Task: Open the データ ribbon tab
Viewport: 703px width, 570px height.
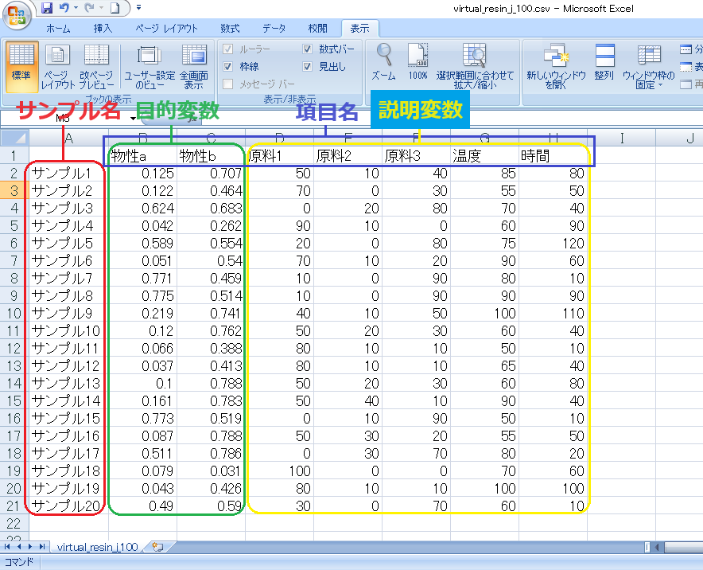Action: pos(274,29)
